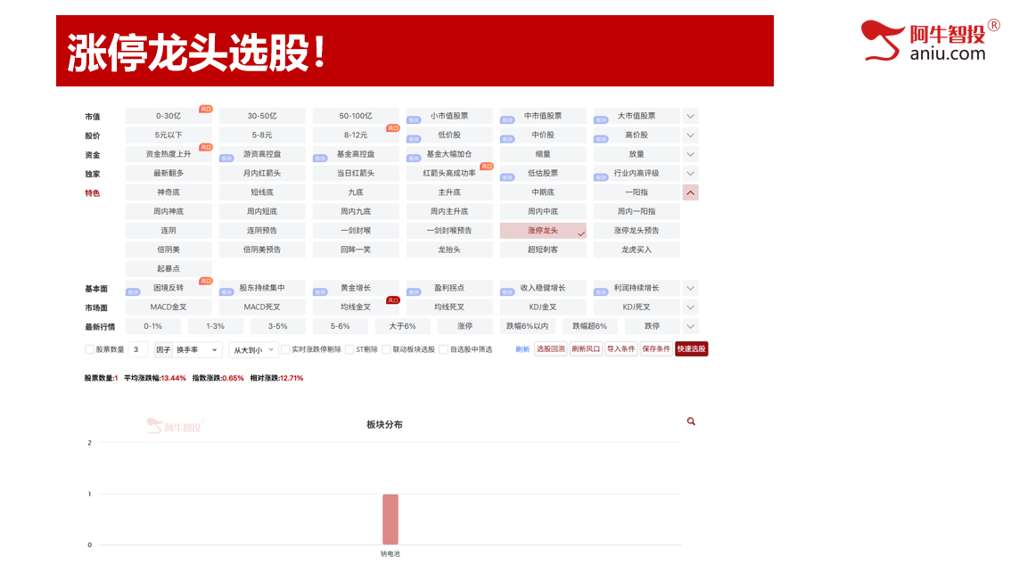Image resolution: width=1019 pixels, height=573 pixels.
Task: Select the 行业内高评级 filter
Action: pos(637,174)
